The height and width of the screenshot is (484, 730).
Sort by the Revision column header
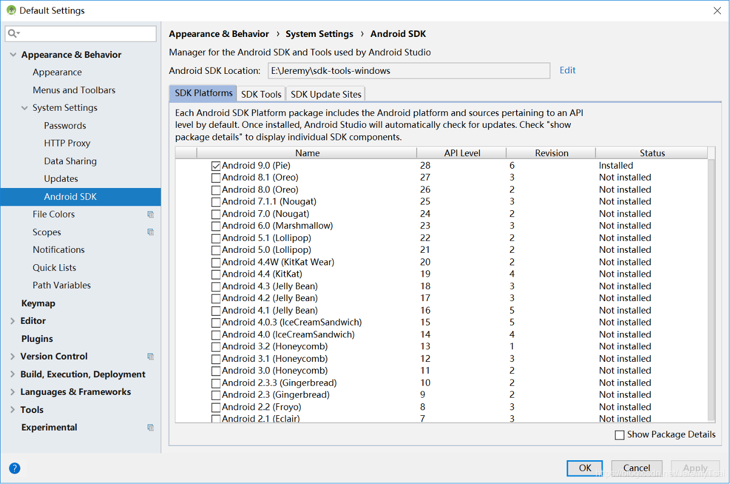551,153
